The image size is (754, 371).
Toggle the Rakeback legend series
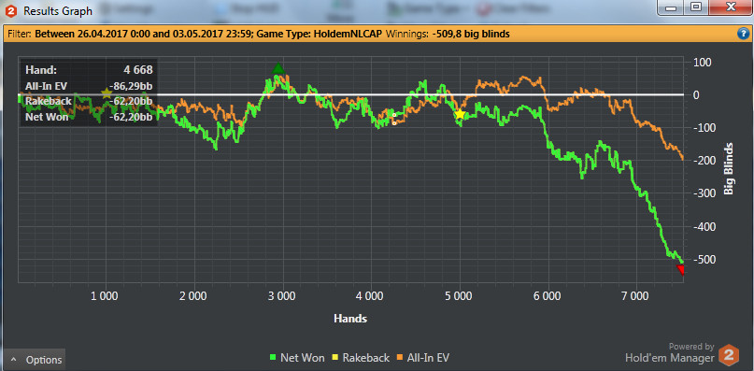pos(361,358)
